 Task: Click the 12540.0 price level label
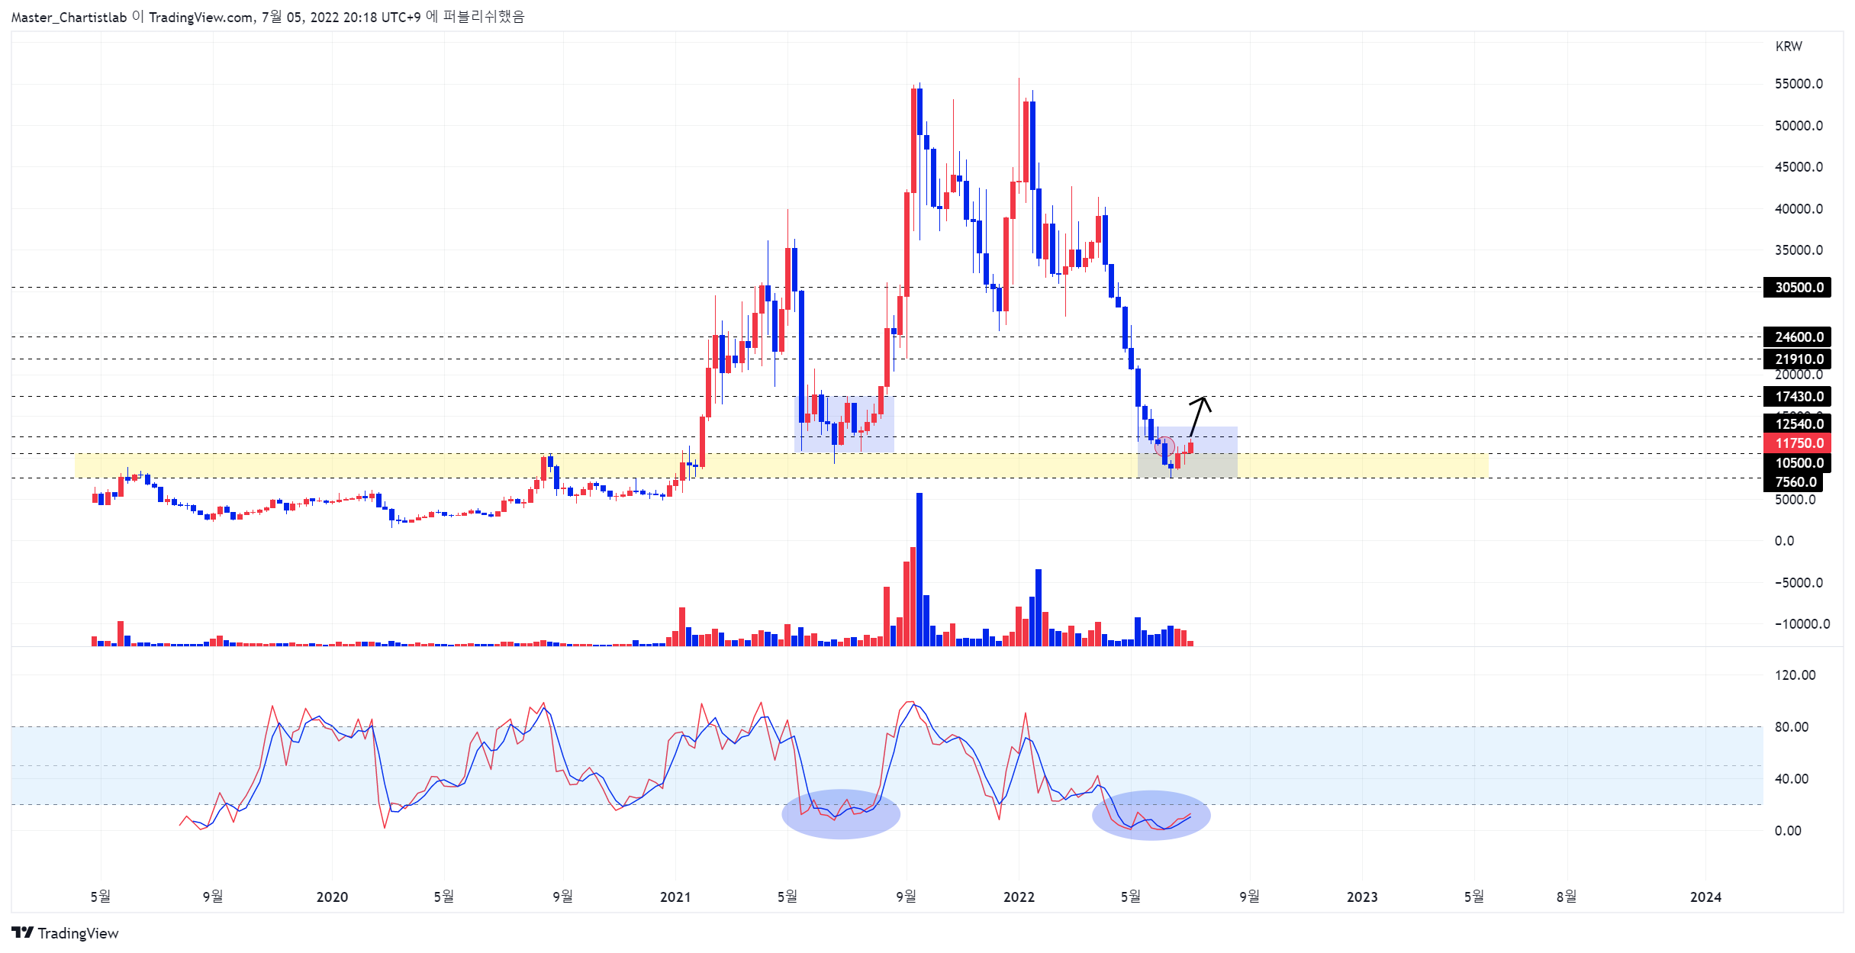click(1797, 423)
